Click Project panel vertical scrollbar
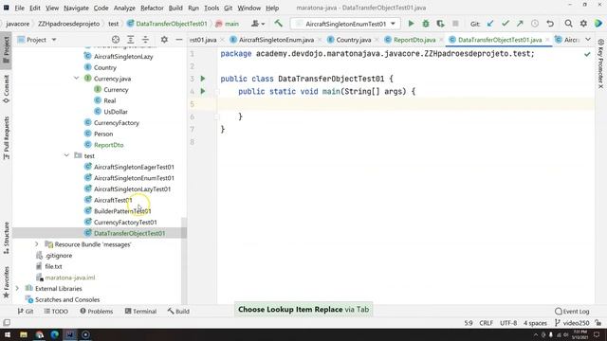The image size is (607, 341). (x=184, y=261)
